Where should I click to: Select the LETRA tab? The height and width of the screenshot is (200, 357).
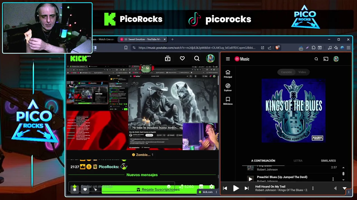pos(298,161)
